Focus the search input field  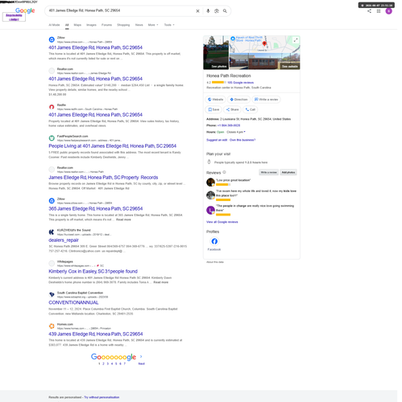(x=121, y=10)
